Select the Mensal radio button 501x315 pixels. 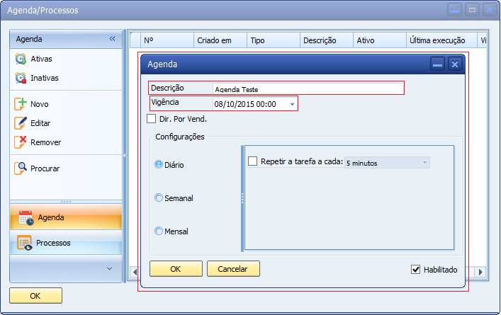(159, 231)
